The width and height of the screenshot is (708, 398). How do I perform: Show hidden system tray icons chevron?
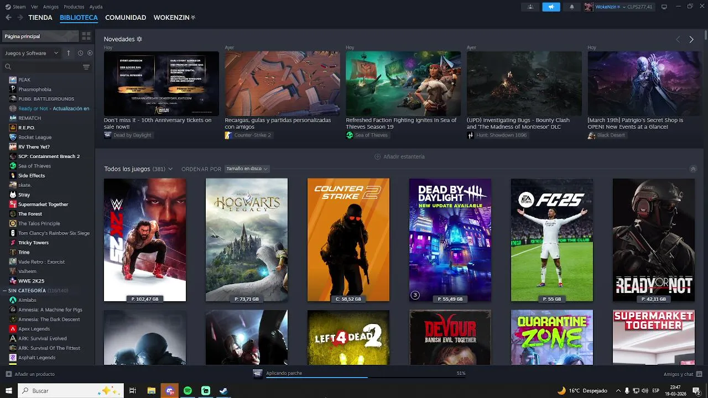pyautogui.click(x=618, y=391)
